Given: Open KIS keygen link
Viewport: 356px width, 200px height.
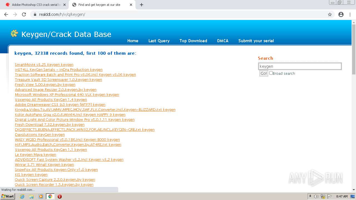Looking at the screenshot, I should [x=31, y=175].
